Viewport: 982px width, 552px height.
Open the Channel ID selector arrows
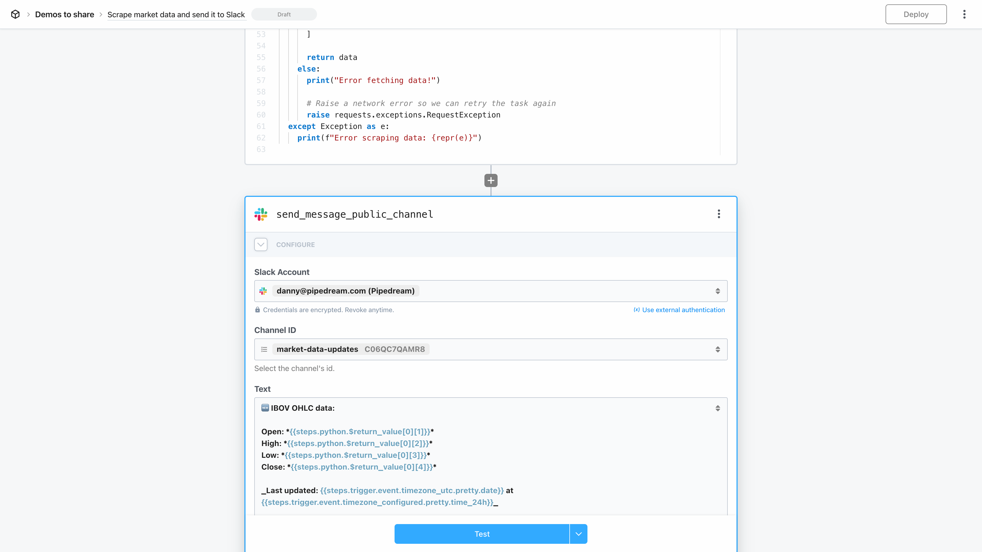[x=717, y=349]
